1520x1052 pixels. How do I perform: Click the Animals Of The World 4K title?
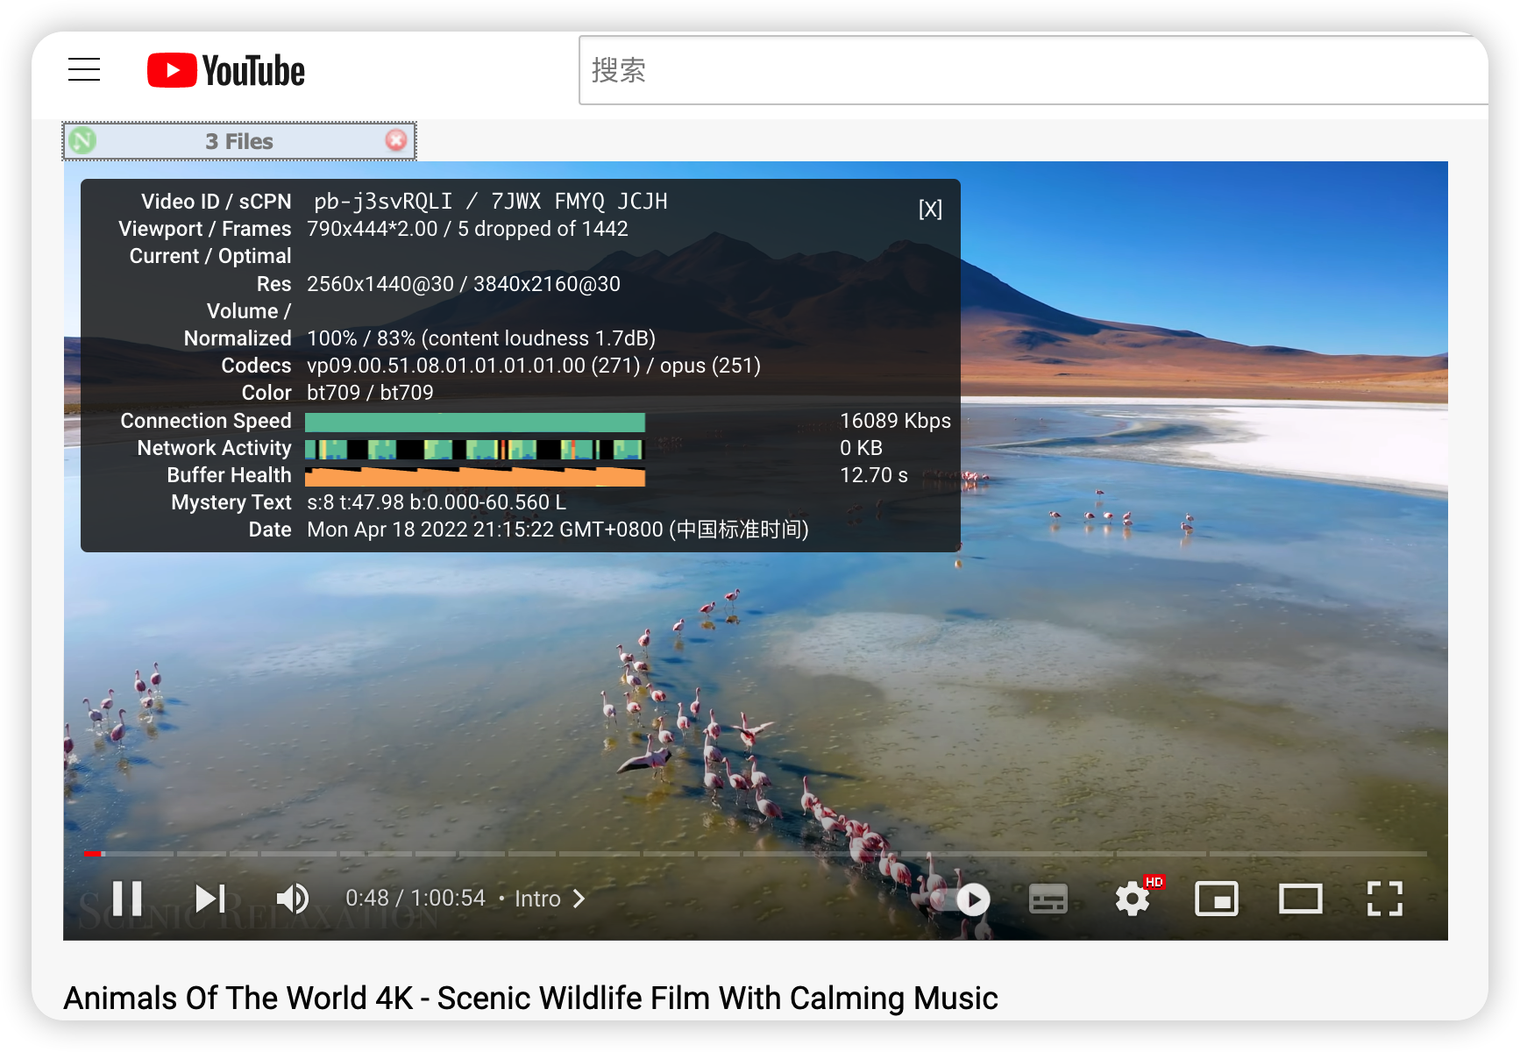click(x=530, y=998)
